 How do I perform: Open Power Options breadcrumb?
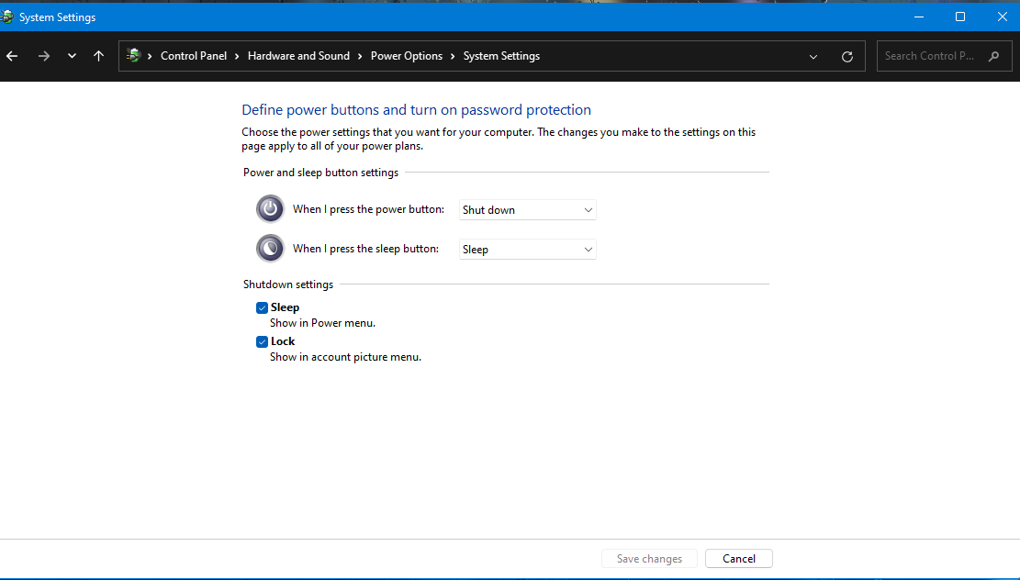(407, 56)
